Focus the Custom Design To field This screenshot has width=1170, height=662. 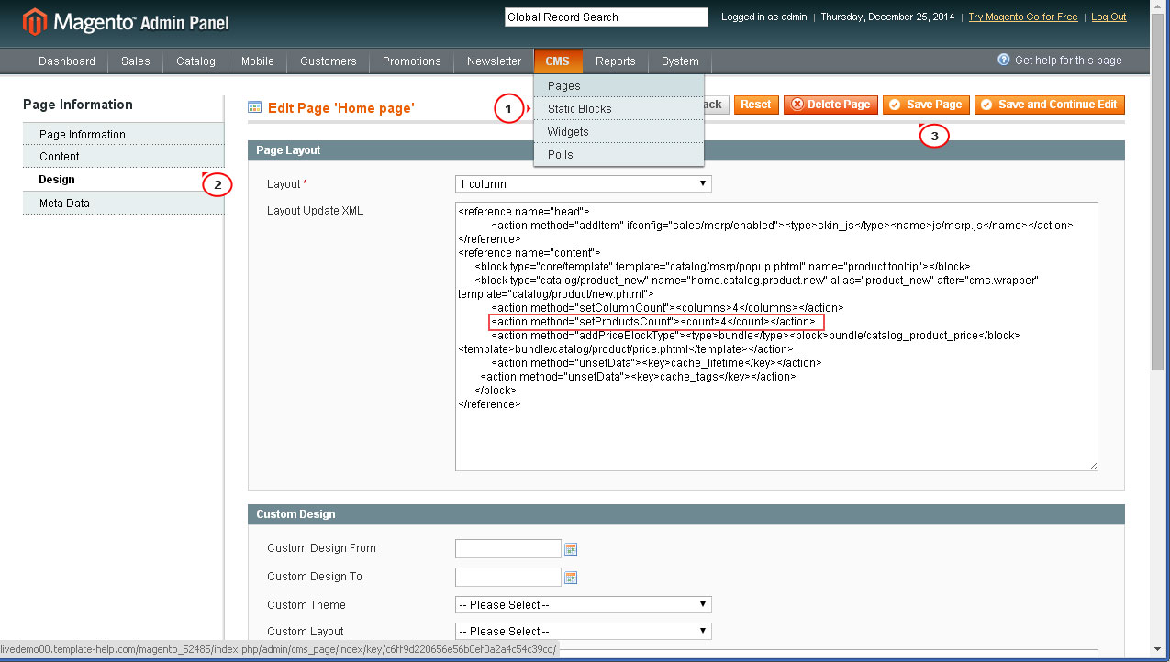pos(508,578)
